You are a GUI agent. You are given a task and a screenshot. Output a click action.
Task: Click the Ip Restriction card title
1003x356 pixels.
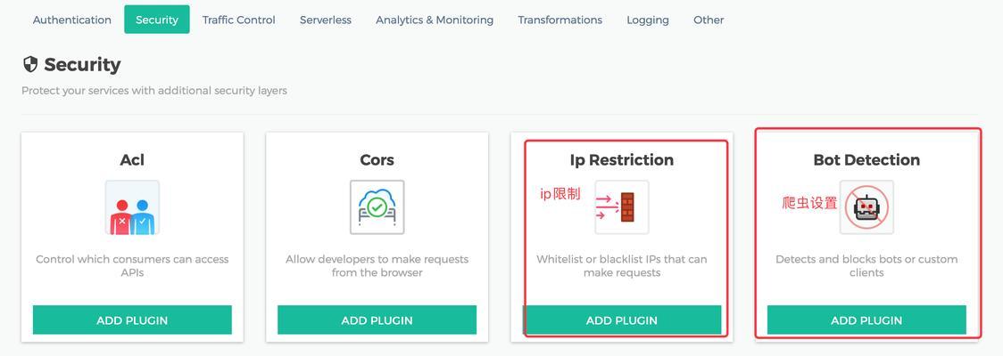(622, 159)
